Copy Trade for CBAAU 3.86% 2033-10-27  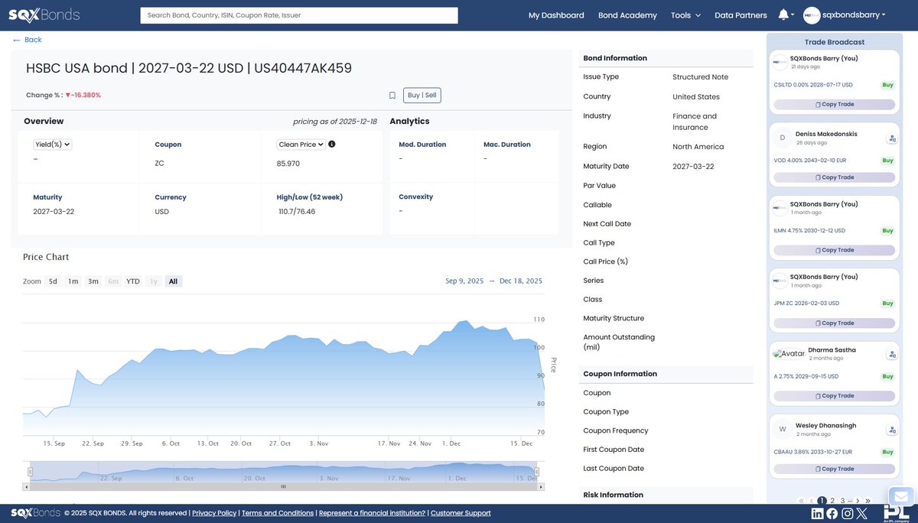click(x=834, y=469)
